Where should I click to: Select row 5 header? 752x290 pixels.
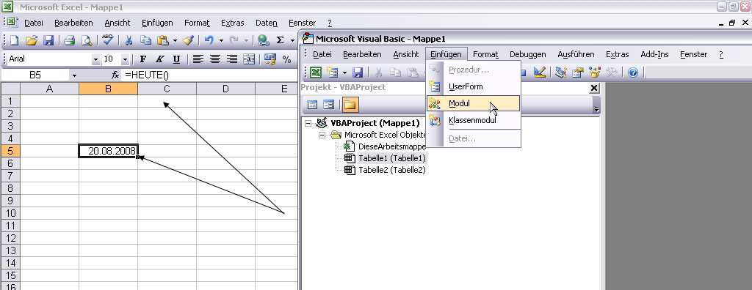pos(10,151)
